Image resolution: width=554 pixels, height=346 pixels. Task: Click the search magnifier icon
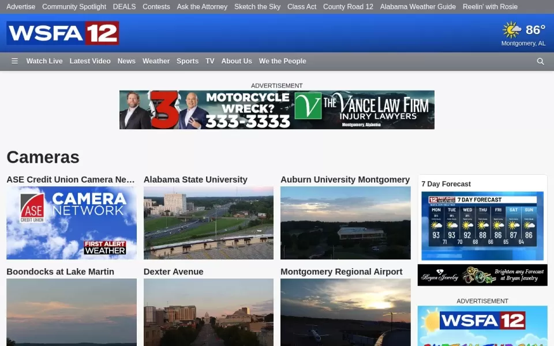click(540, 62)
